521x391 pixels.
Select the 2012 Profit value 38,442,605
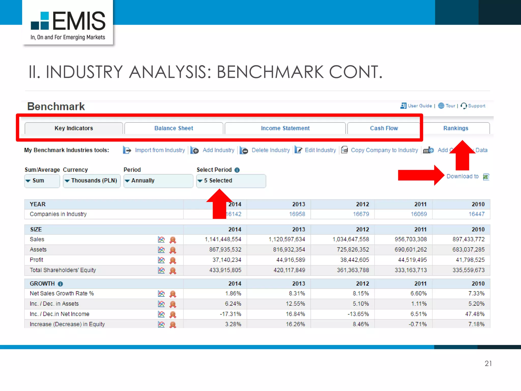point(355,260)
